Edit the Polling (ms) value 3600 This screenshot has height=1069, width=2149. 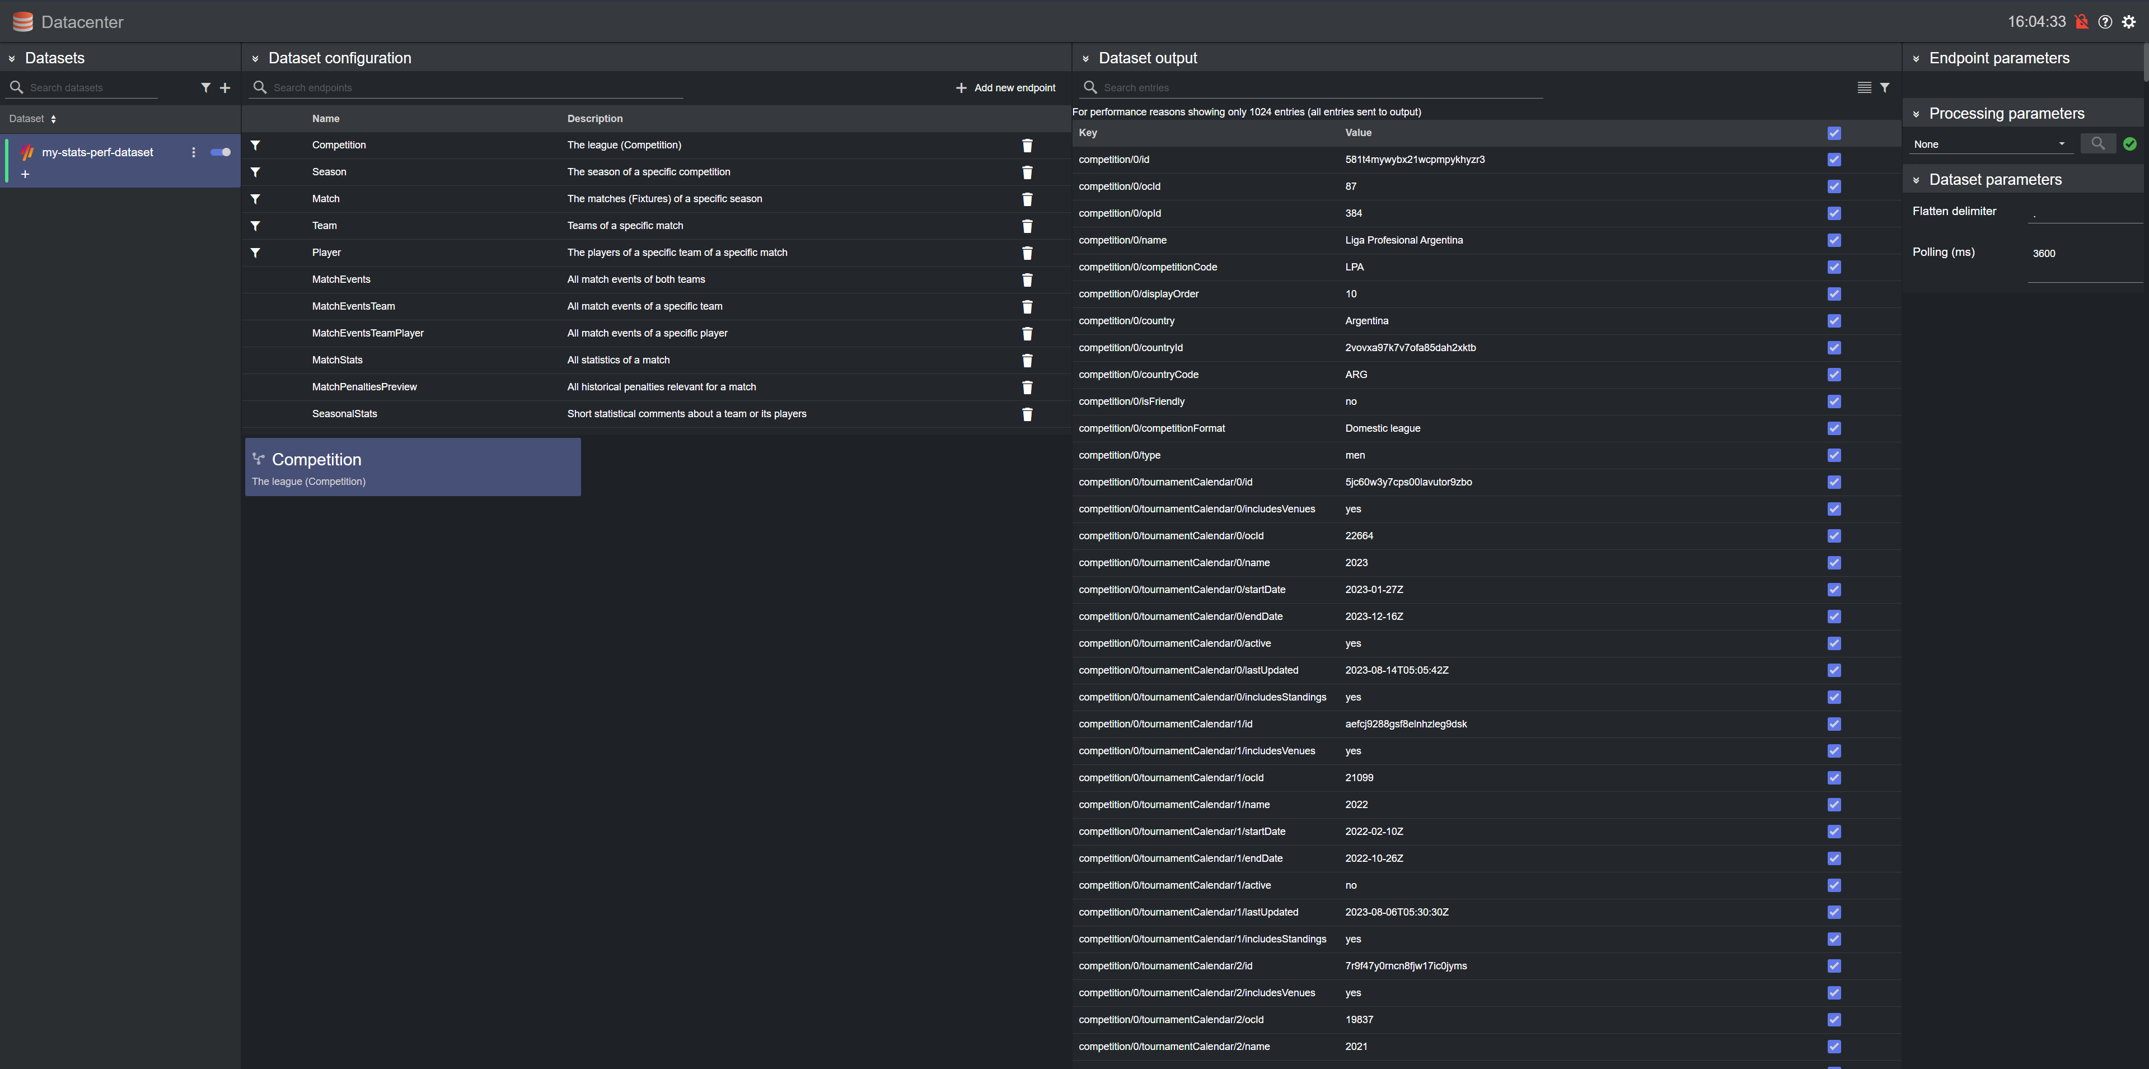(x=2085, y=254)
